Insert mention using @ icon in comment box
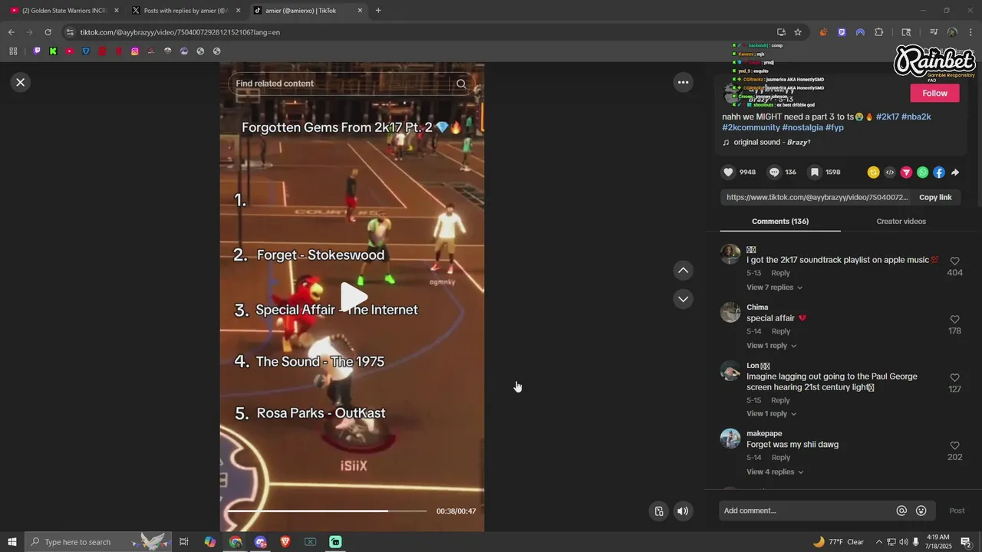 tap(901, 511)
